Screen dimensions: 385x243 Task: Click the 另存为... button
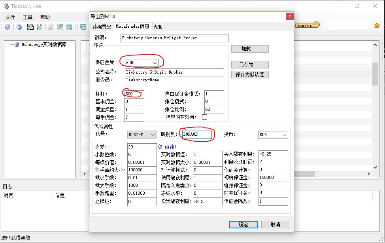250,65
